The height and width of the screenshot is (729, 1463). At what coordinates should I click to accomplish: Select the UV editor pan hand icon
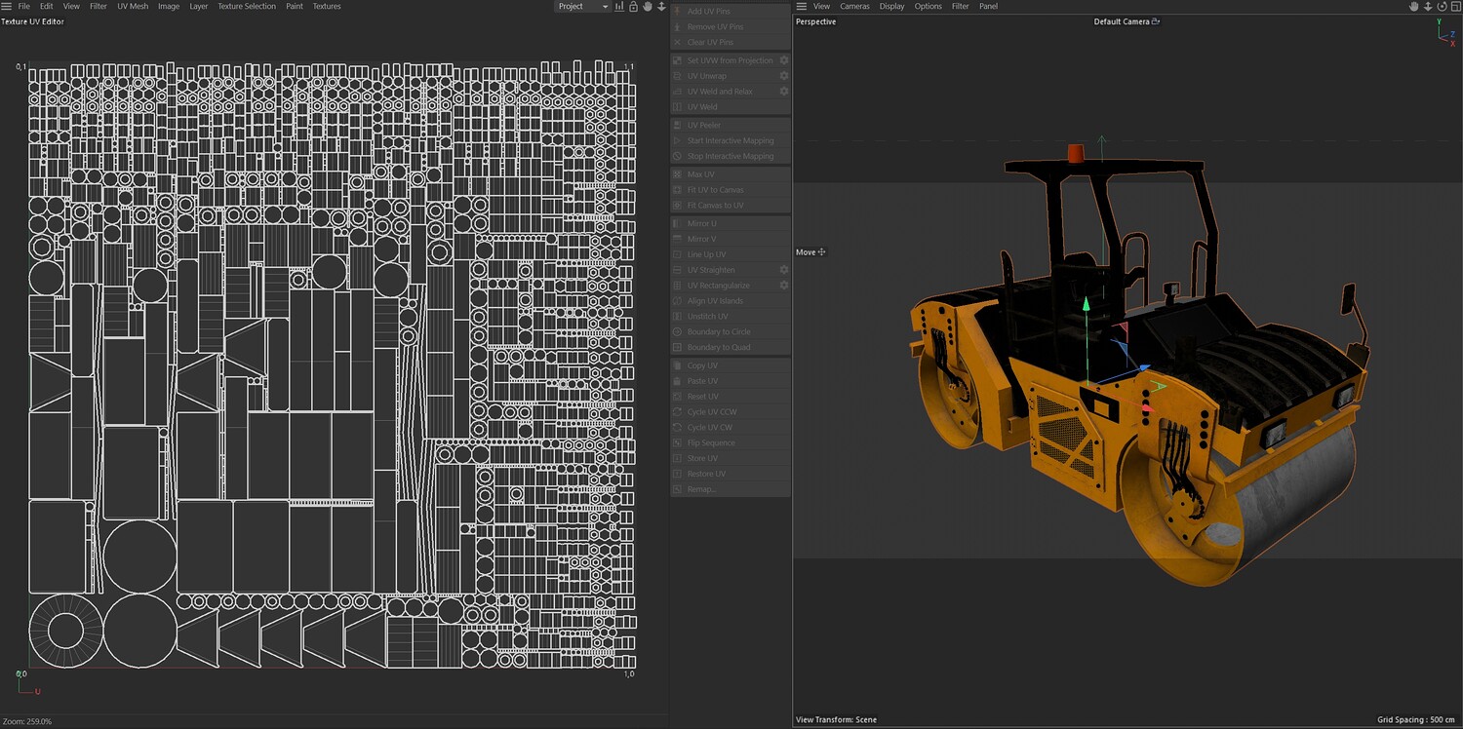[x=648, y=6]
